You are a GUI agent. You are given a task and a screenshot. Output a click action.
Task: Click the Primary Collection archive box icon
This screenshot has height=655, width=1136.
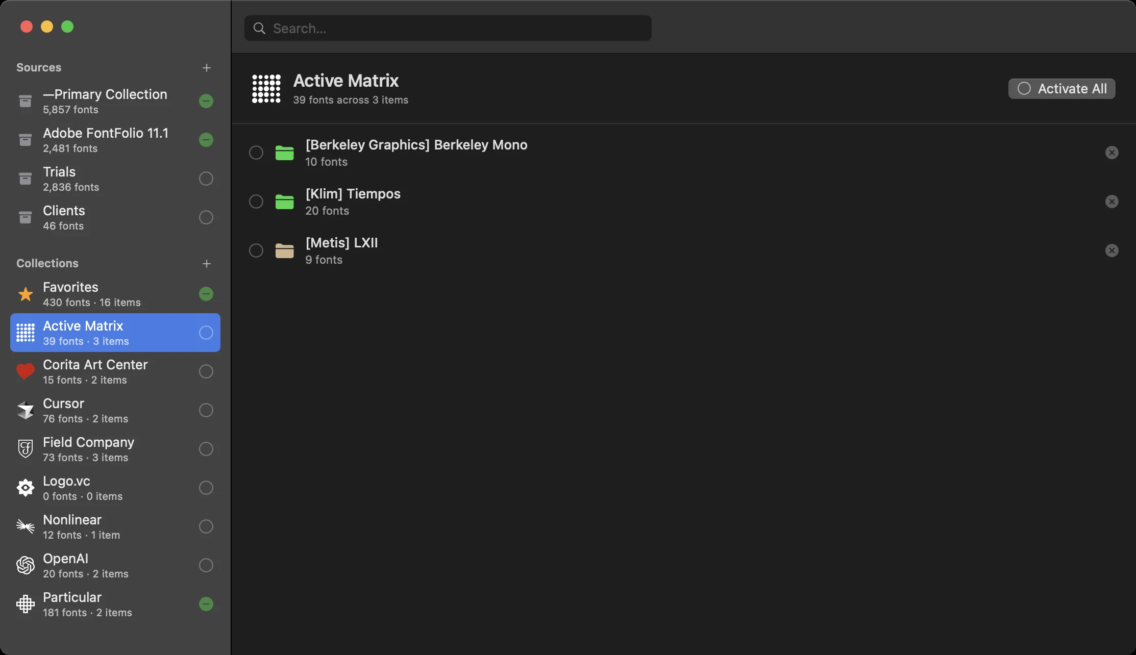pyautogui.click(x=25, y=101)
